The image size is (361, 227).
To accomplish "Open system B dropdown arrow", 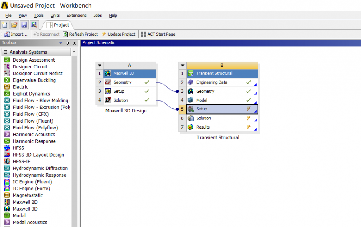I will (183, 65).
